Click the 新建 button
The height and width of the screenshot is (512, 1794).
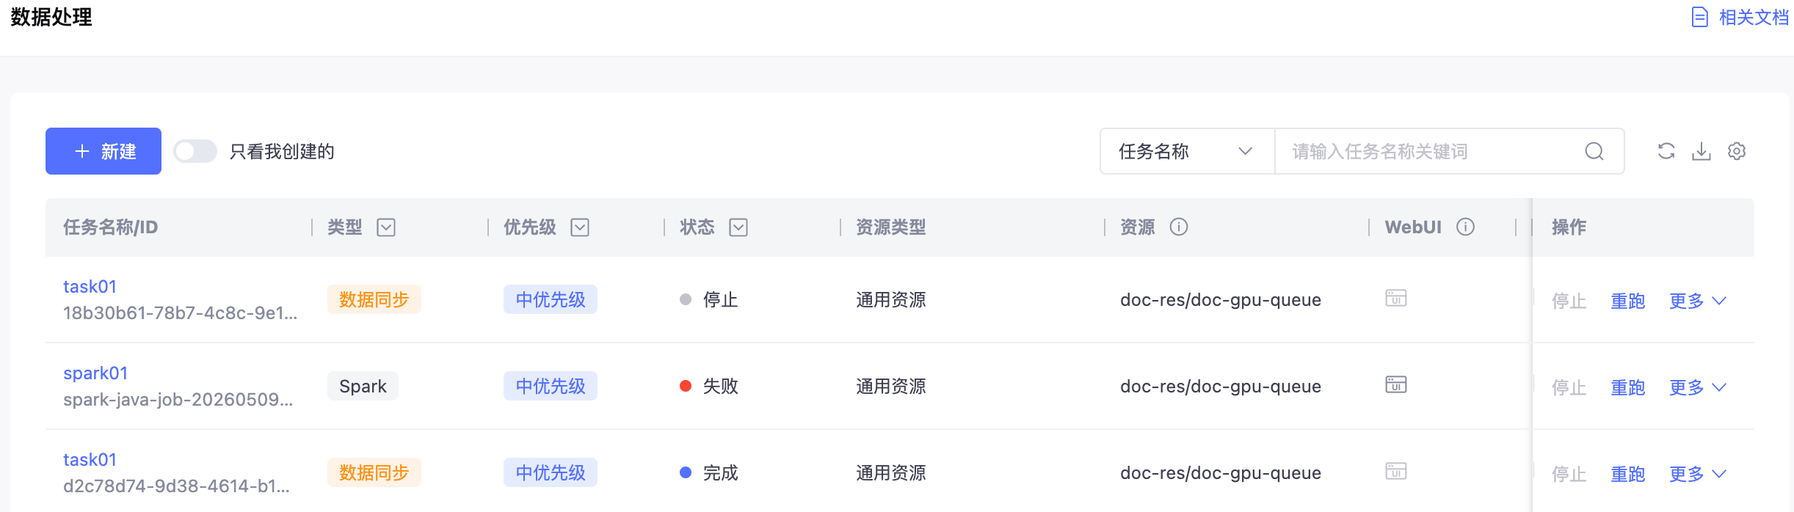pyautogui.click(x=103, y=151)
